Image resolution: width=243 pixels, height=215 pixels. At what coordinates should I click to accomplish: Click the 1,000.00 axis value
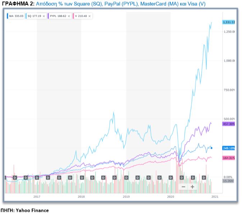tap(229, 61)
